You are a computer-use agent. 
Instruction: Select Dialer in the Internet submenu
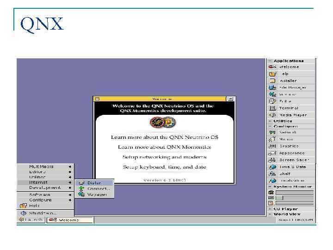click(94, 183)
